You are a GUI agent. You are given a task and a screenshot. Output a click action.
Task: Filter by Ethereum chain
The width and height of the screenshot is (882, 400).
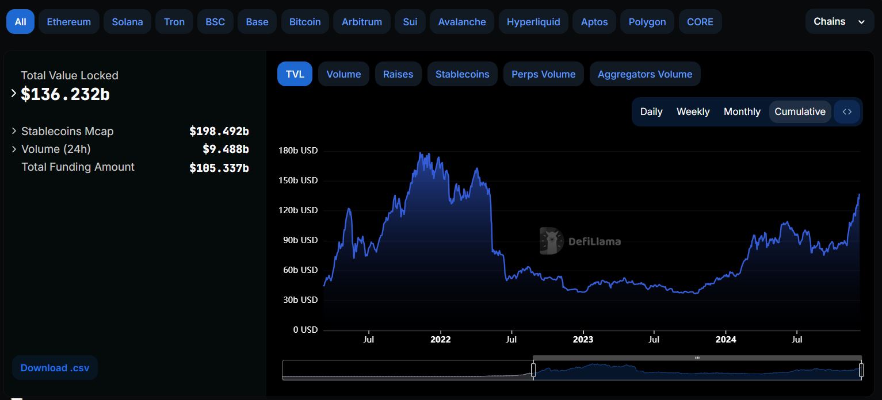69,22
